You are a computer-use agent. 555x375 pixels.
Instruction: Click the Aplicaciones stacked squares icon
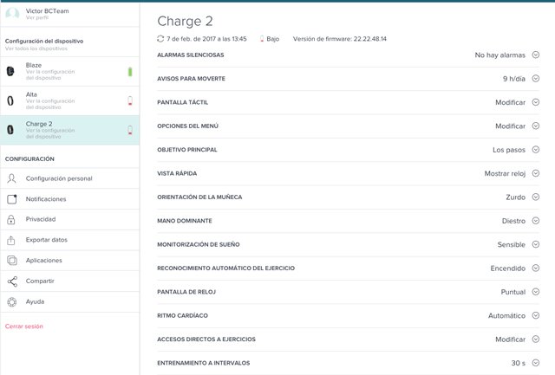[x=12, y=261]
